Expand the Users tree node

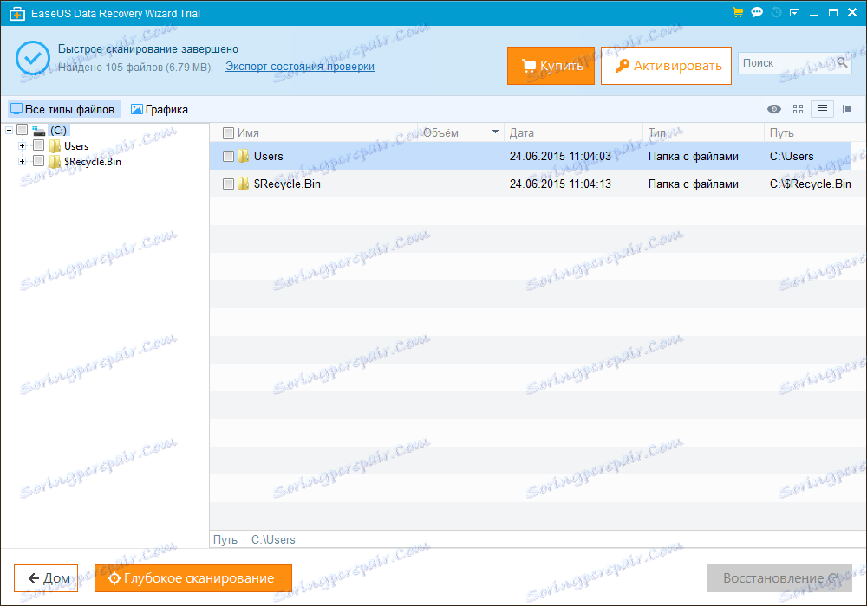[x=23, y=145]
